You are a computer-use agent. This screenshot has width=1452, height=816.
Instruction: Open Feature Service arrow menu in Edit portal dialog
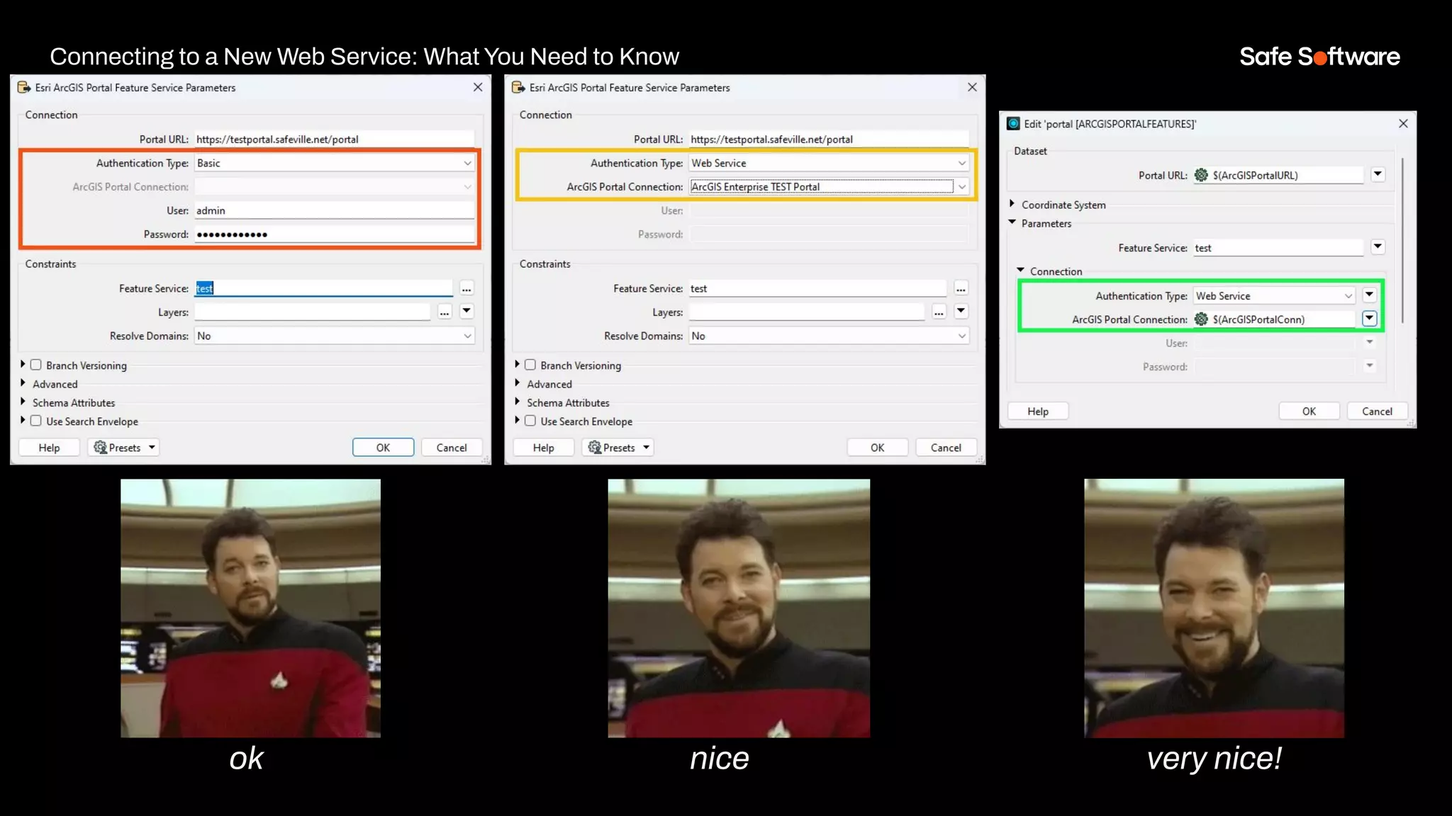pyautogui.click(x=1378, y=246)
